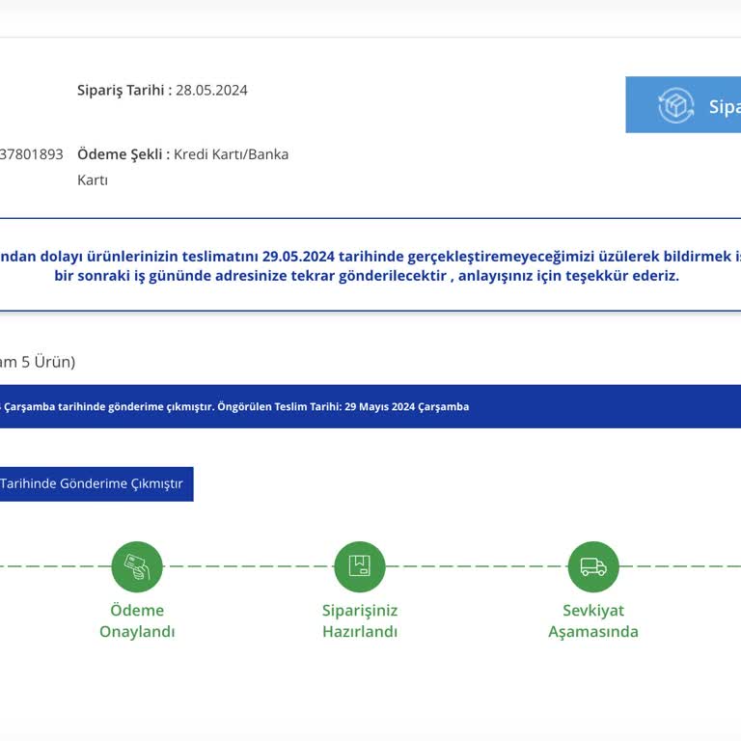Click the "Kredi Kartı/Banka" payment method text
741x741 pixels.
pyautogui.click(x=231, y=154)
